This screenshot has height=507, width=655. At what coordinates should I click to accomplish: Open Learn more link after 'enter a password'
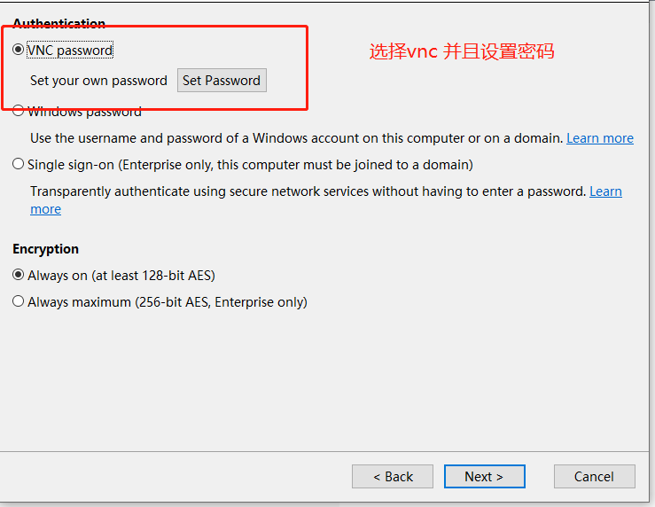pos(605,191)
